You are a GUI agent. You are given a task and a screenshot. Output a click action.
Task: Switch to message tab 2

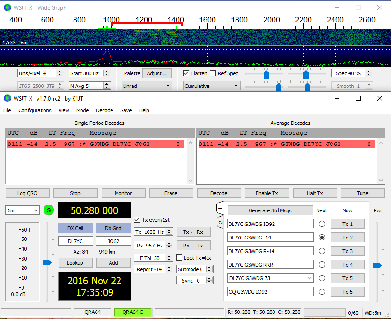(x=220, y=222)
